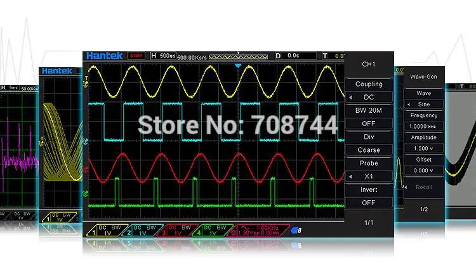The width and height of the screenshot is (476, 268).
Task: Select the BW 20M menu option
Action: tap(369, 110)
